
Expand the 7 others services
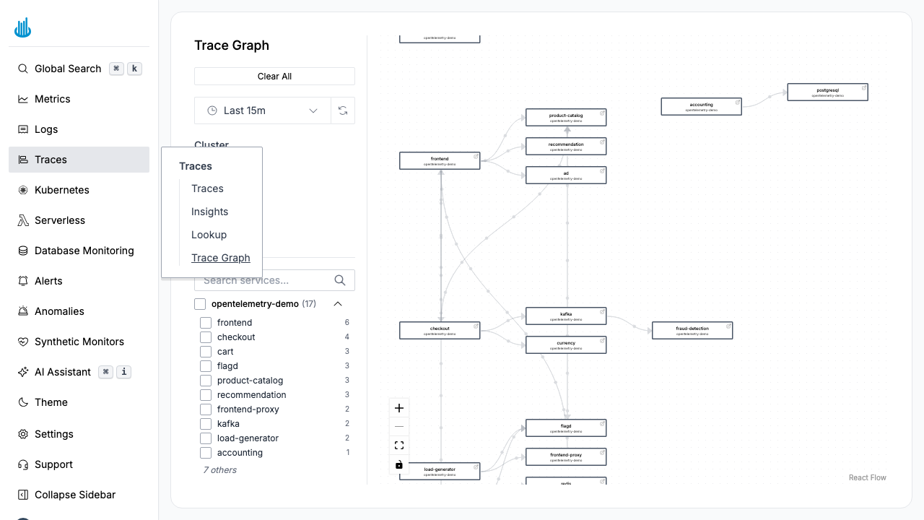[219, 469]
